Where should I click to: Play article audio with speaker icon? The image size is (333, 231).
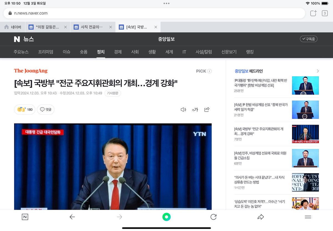pos(183,109)
